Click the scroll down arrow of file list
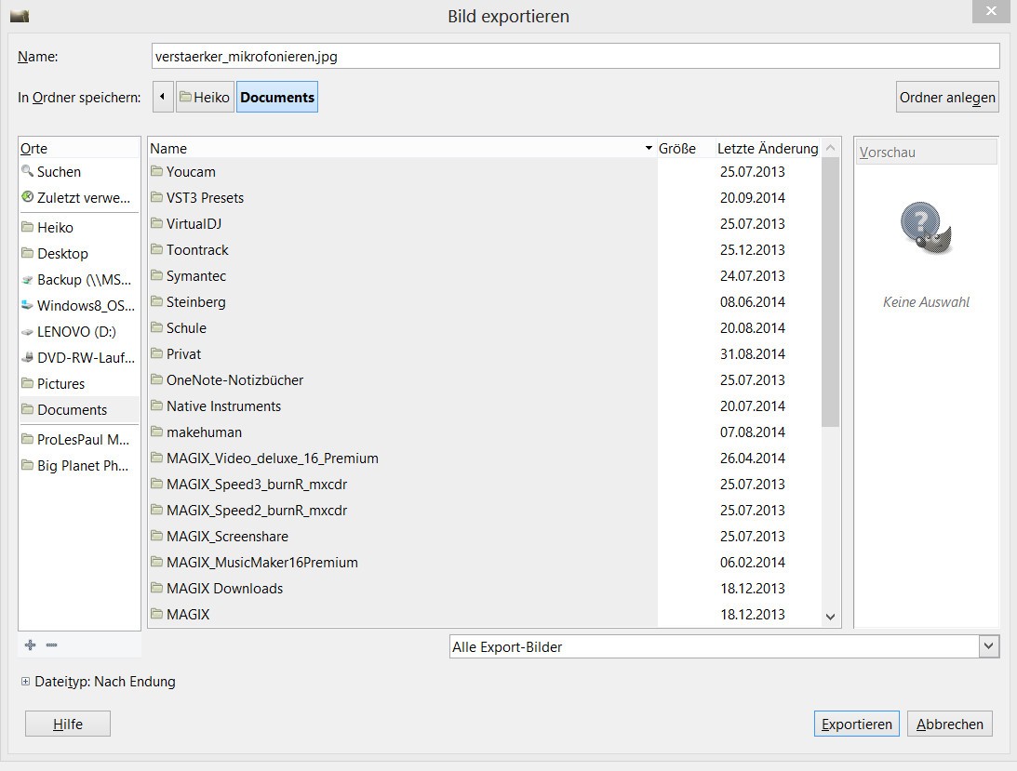Viewport: 1017px width, 771px height. click(831, 616)
